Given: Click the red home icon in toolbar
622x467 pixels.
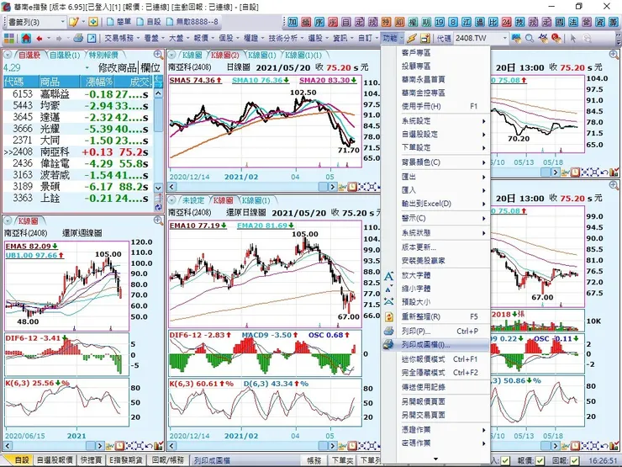Looking at the screenshot, I should 26,38.
